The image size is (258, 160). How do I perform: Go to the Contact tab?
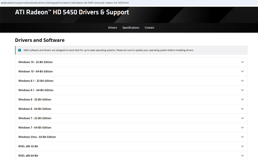click(149, 28)
